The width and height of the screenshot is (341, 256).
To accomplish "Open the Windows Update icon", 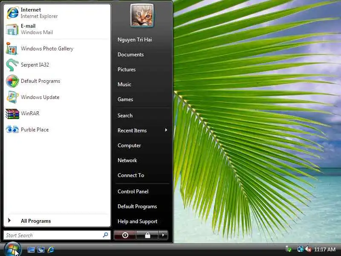I will coord(12,97).
